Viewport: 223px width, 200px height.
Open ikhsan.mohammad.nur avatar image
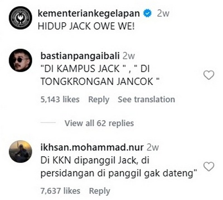20,152
